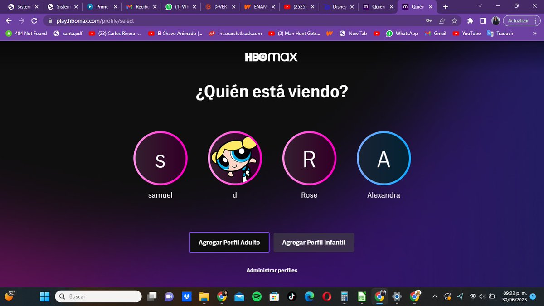Click the page reload icon
Image resolution: width=544 pixels, height=306 pixels.
pos(34,21)
